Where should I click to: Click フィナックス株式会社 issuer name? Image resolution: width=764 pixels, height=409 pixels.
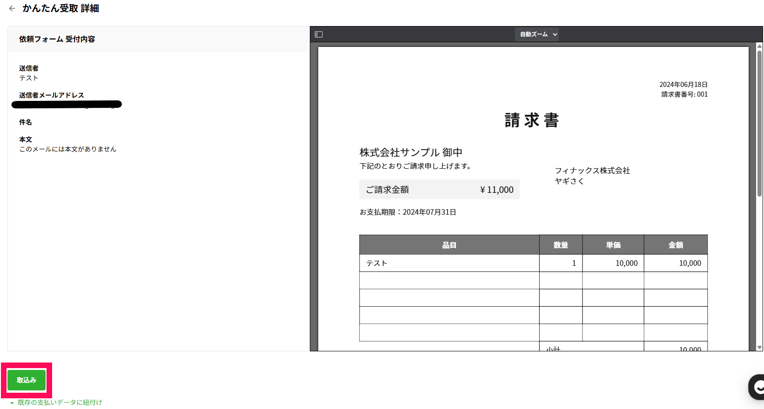[592, 171]
